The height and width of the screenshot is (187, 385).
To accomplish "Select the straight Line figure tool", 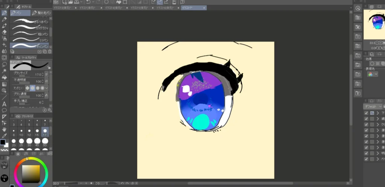I will pos(4,98).
